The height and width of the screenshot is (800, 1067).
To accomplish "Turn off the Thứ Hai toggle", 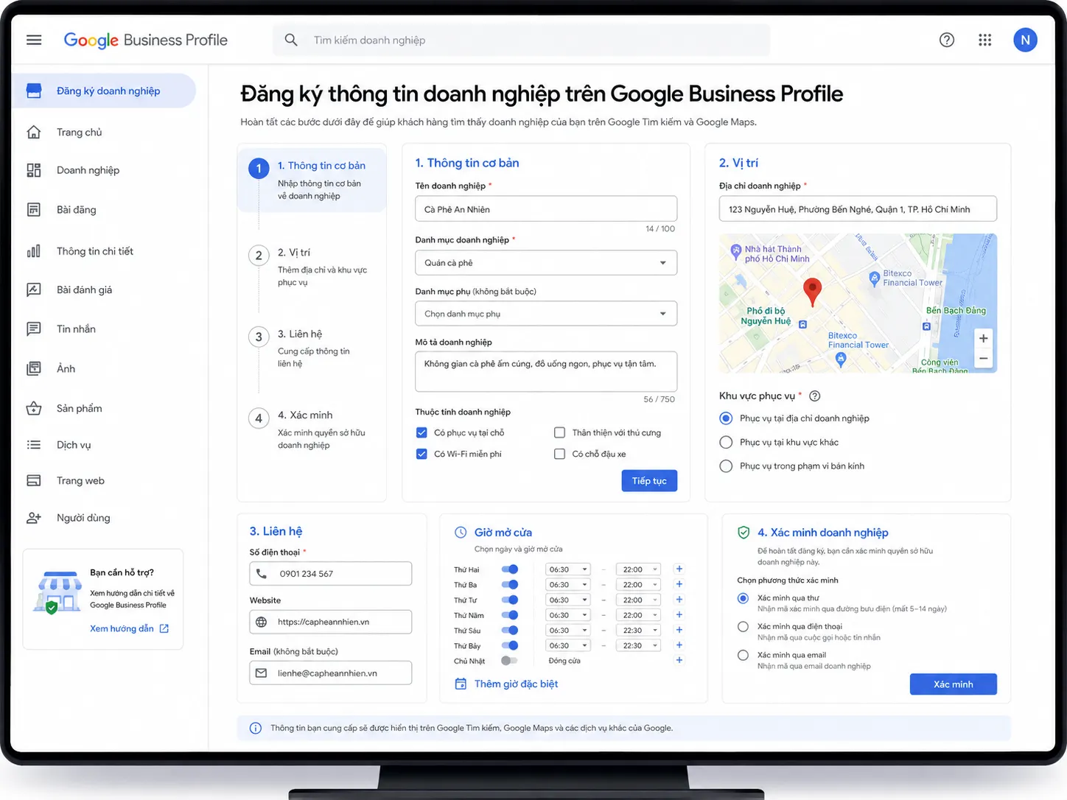I will pyautogui.click(x=509, y=569).
